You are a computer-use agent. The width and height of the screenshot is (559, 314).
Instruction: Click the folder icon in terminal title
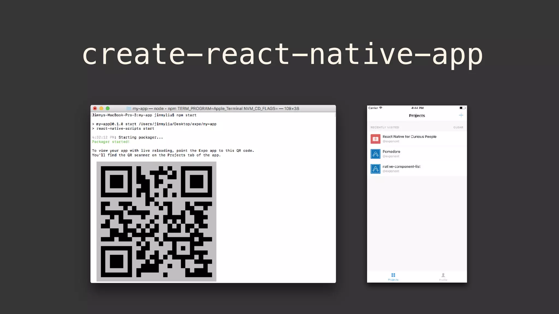tap(129, 108)
